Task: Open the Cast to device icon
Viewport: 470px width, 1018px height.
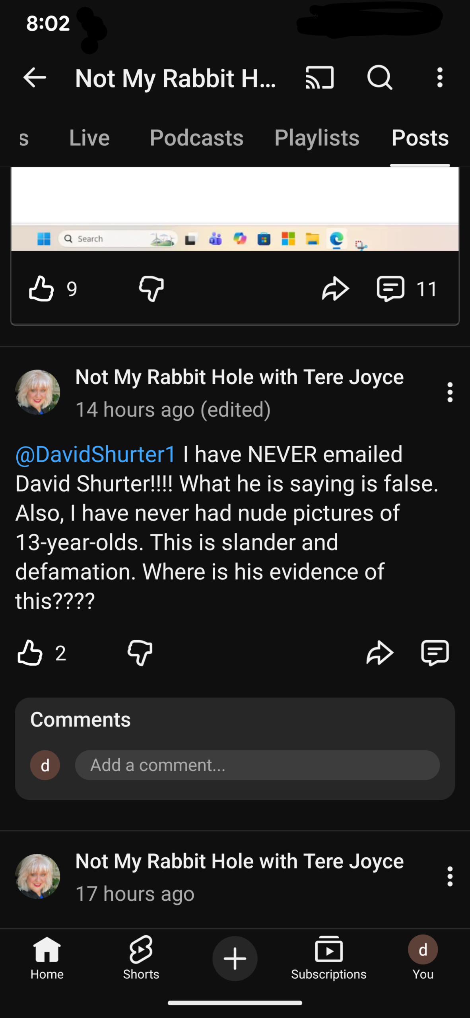Action: tap(319, 78)
